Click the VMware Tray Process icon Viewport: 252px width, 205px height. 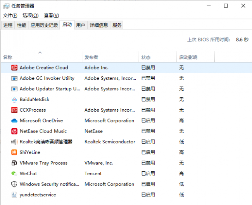click(x=14, y=163)
